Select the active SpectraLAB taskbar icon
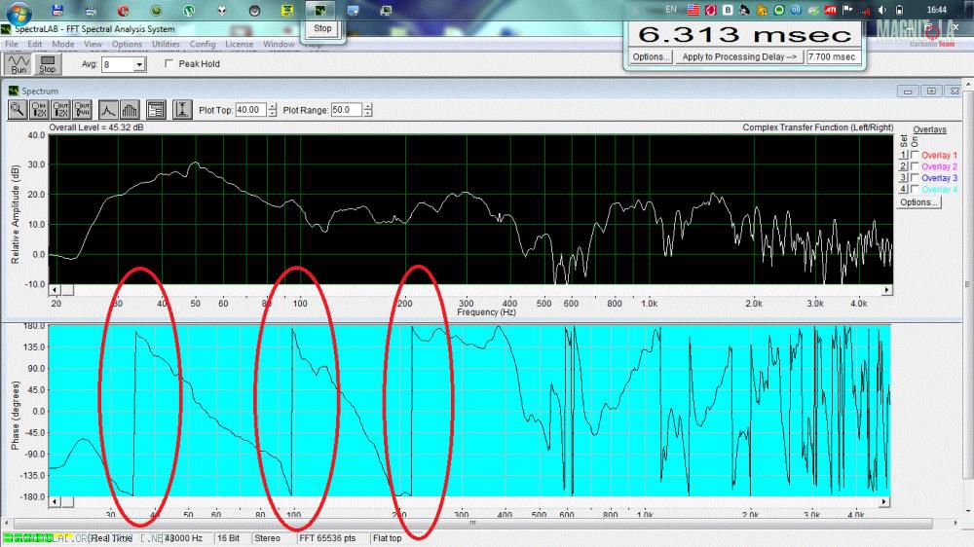This screenshot has height=547, width=974. 320,10
